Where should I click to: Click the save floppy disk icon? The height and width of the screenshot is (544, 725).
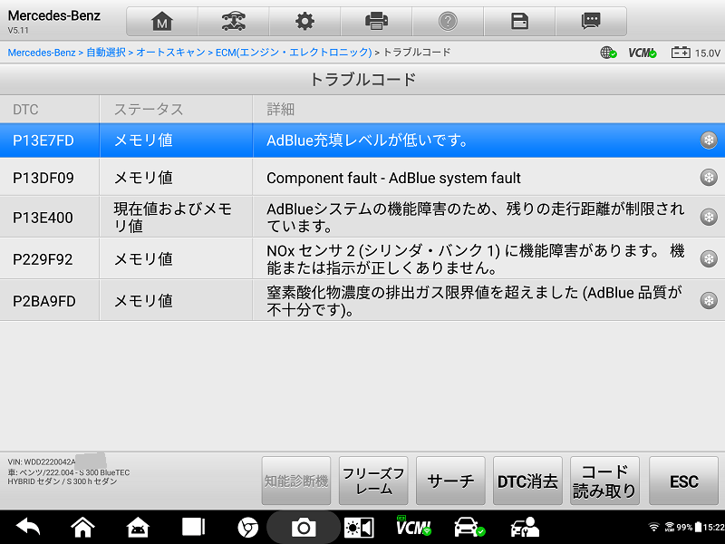519,22
